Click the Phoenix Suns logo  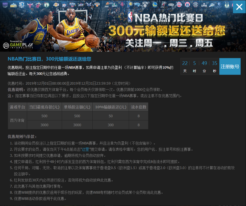coord(107,4)
